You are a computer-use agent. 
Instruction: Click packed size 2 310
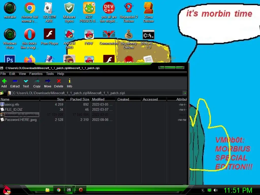click(x=84, y=120)
